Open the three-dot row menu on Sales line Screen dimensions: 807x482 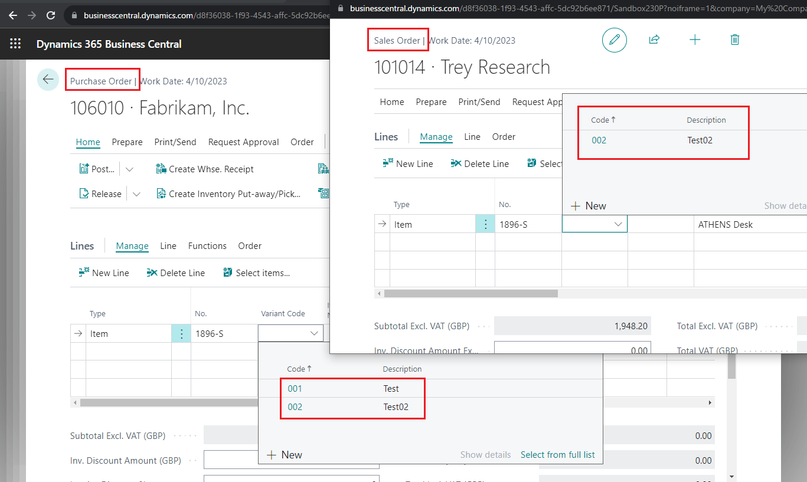[485, 225]
